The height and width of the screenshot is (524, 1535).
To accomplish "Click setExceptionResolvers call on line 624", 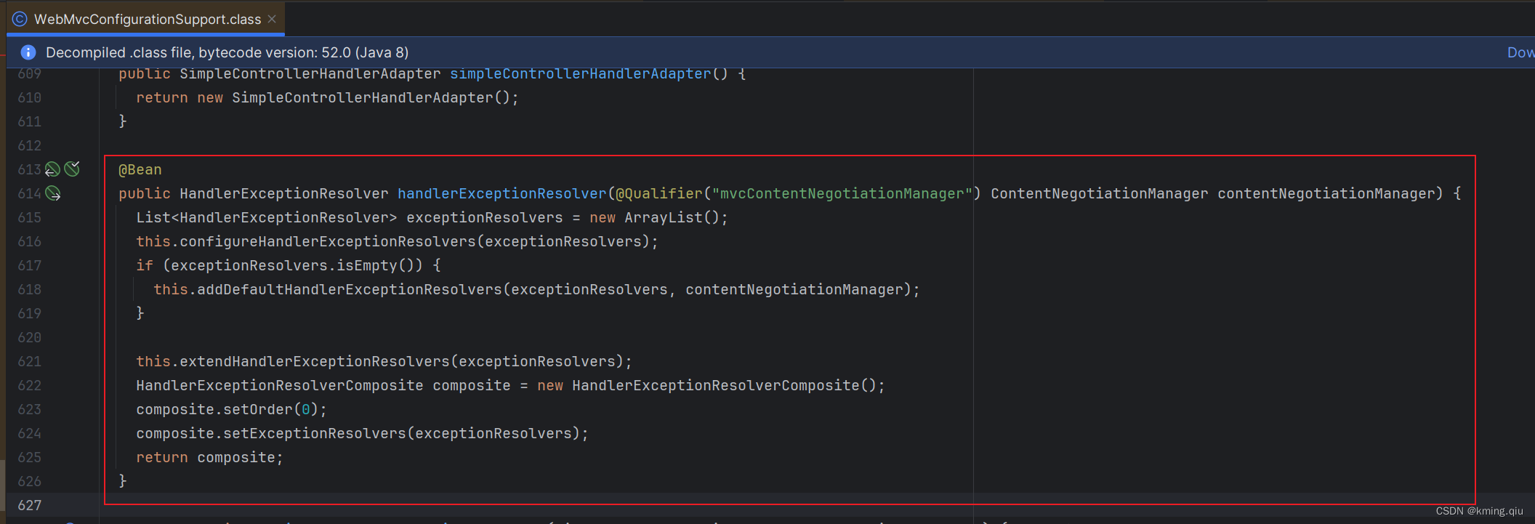I will click(315, 433).
